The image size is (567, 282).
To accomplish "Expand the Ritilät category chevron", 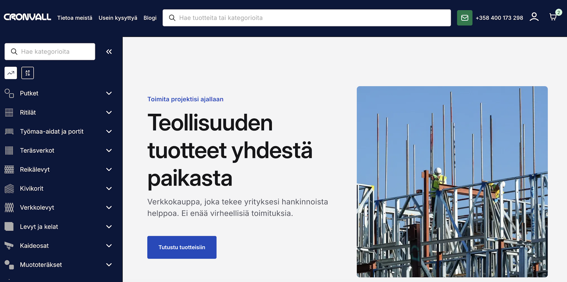I will (x=109, y=112).
